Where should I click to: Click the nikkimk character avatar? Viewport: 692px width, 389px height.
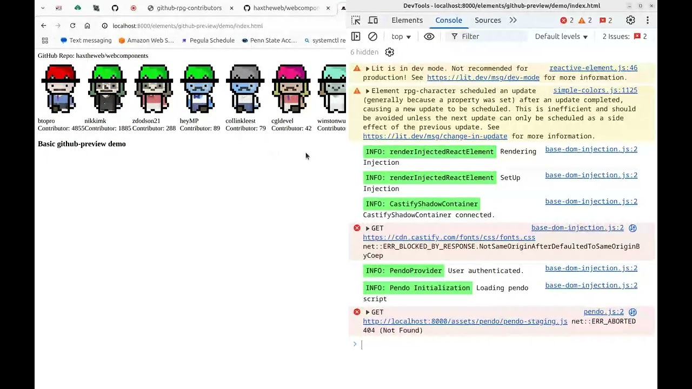click(x=107, y=89)
